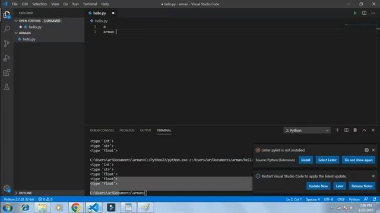380x213 pixels.
Task: Select Python 2.7.18 32-bit interpreter
Action: point(19,199)
